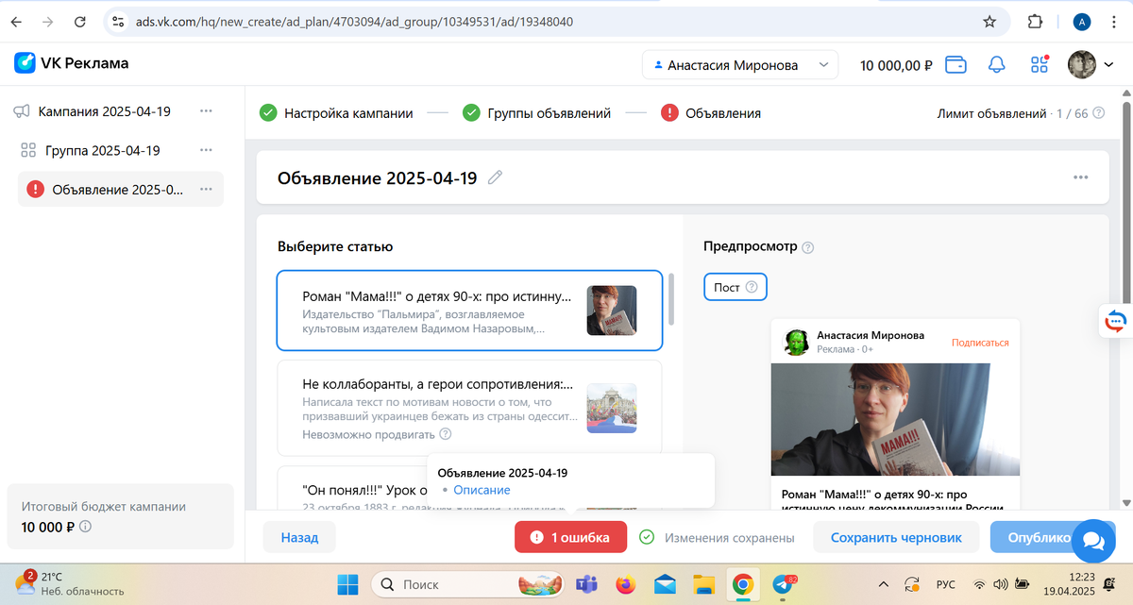Open notifications via the bell icon
1133x605 pixels.
tap(996, 65)
